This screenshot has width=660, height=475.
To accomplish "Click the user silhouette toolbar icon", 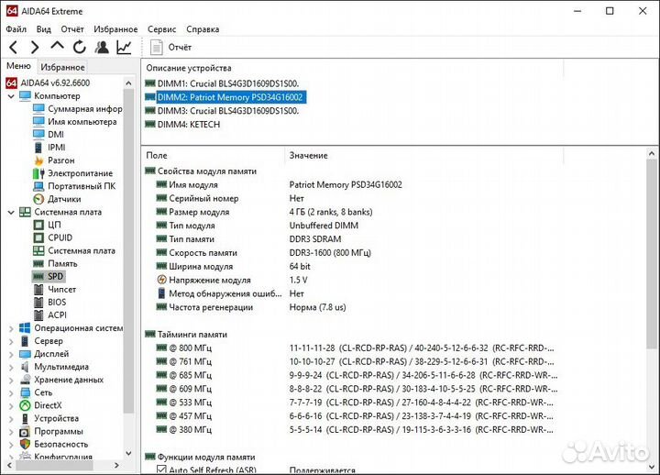I will click(102, 47).
